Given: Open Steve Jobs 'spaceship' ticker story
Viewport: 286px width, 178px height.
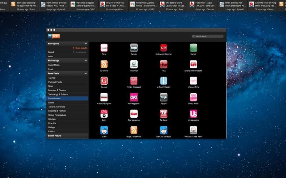Looking at the screenshot, I should coord(24,6).
